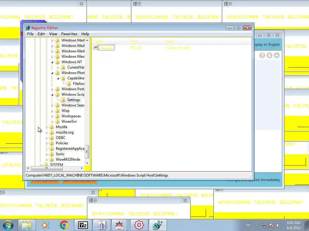Click the network tray icon

pyautogui.click(x=264, y=225)
